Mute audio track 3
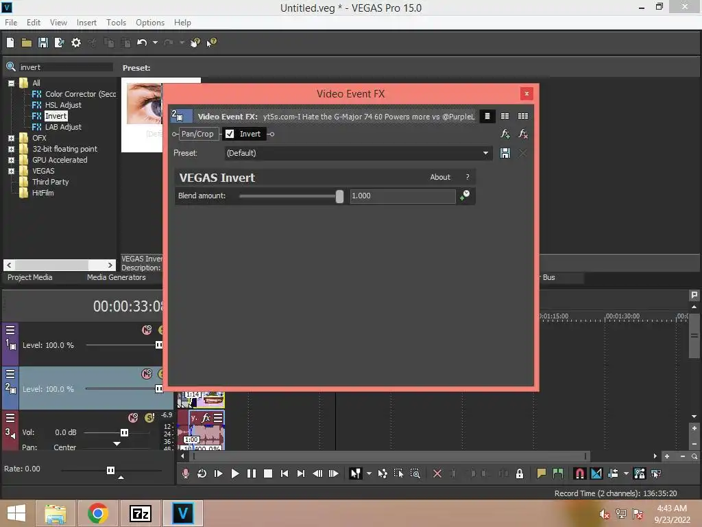This screenshot has height=527, width=702. [133, 418]
